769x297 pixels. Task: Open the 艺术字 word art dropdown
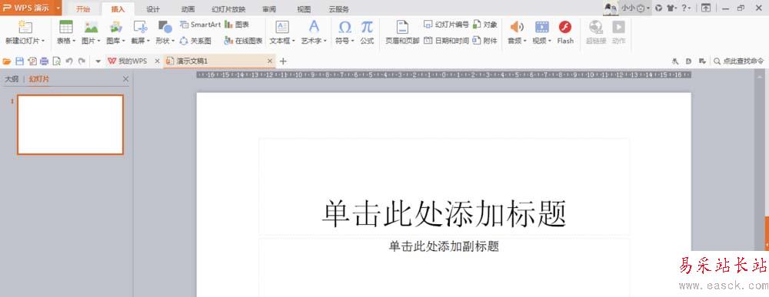tap(314, 33)
